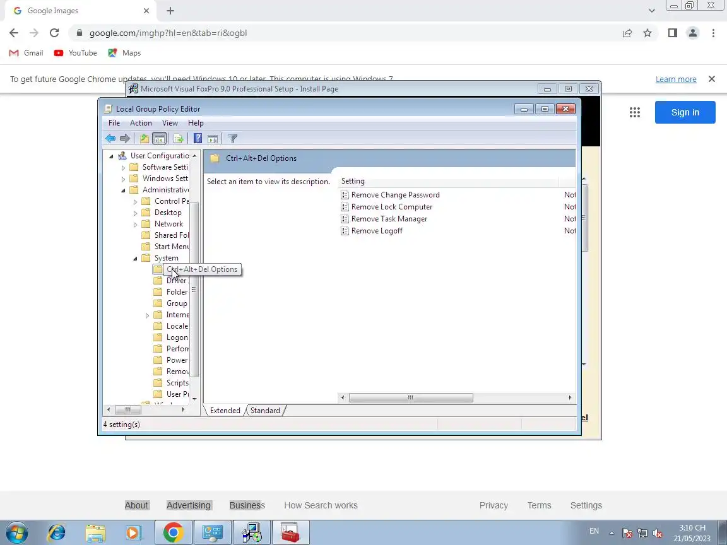This screenshot has height=545, width=727.
Task: Click the Remove Lock Computer policy icon
Action: pyautogui.click(x=345, y=207)
